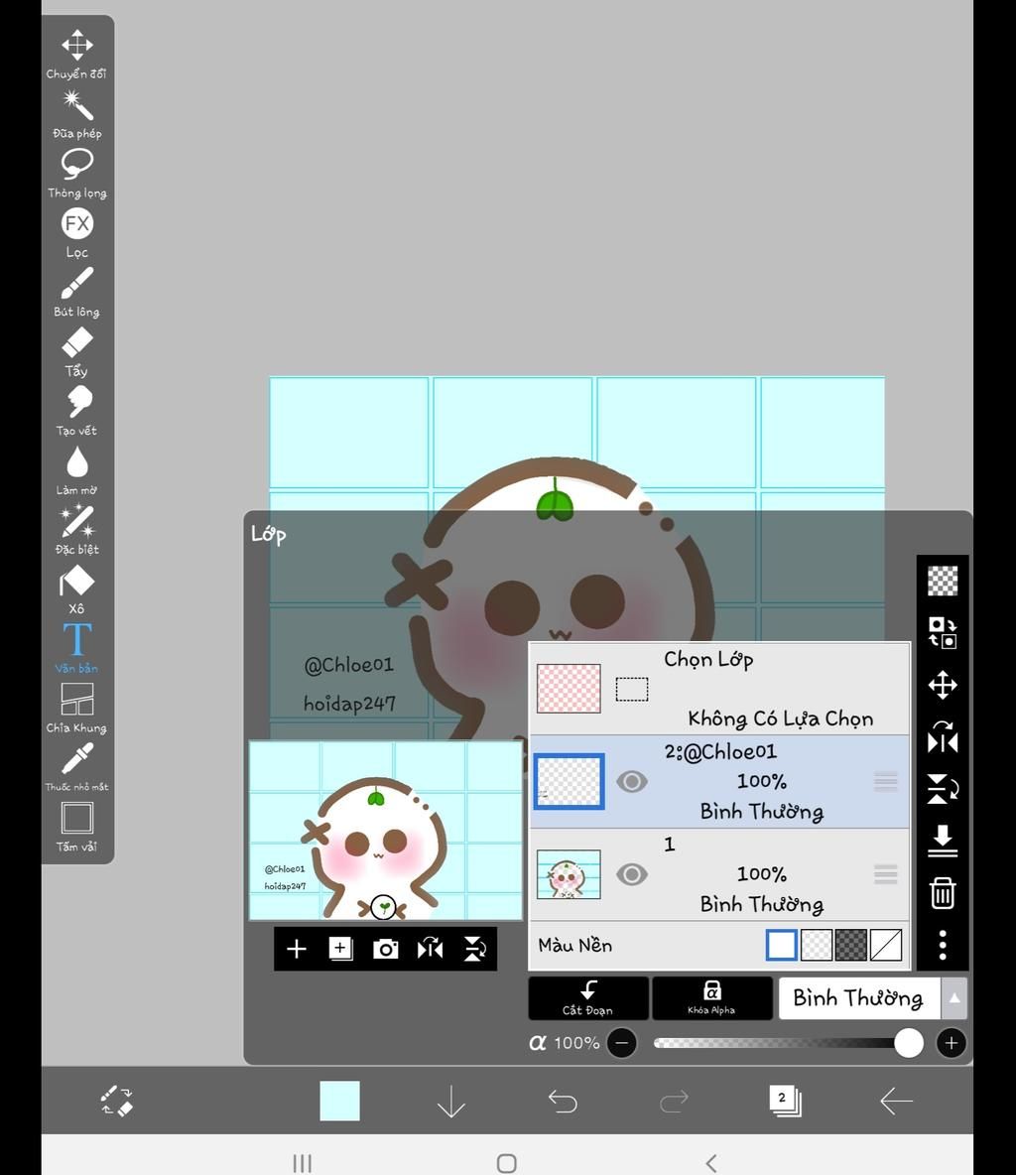1016x1175 pixels.
Task: Open the Bình Thường blend mode dropdown
Action: point(859,998)
